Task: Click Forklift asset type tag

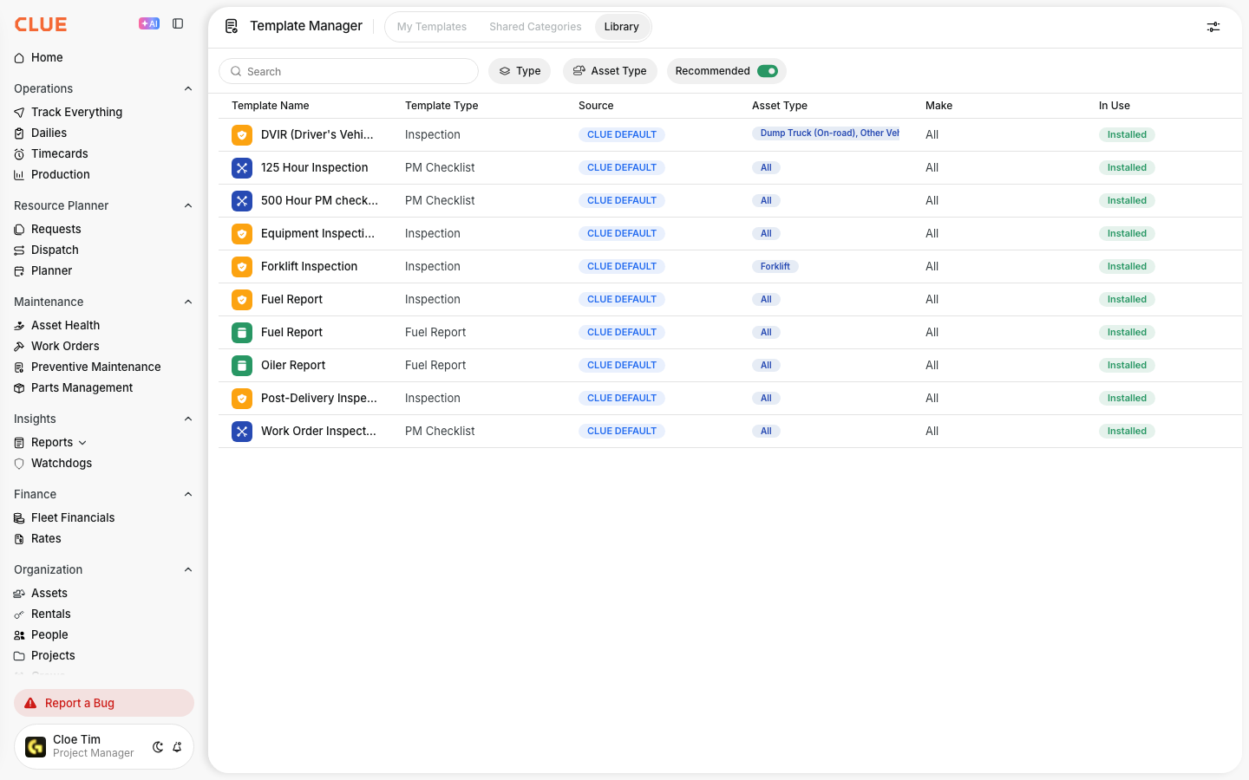Action: click(775, 267)
